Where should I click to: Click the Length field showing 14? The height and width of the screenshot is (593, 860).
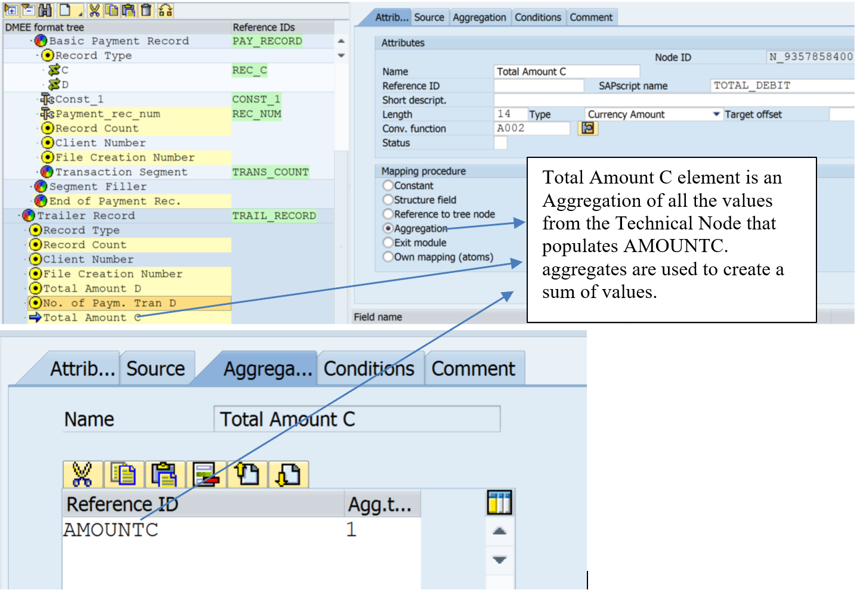511,114
